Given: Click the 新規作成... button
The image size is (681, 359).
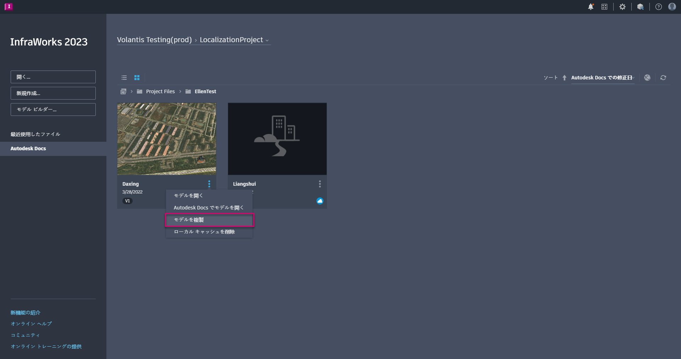Looking at the screenshot, I should click(x=53, y=93).
